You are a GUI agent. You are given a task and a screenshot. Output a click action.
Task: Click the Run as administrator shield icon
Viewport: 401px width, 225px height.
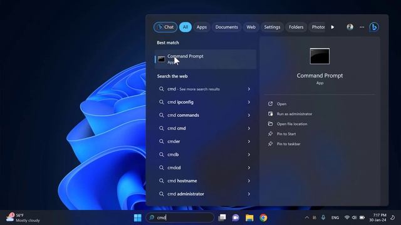click(270, 114)
